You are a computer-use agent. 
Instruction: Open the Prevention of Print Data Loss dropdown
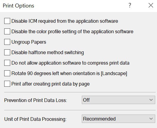(x=118, y=100)
